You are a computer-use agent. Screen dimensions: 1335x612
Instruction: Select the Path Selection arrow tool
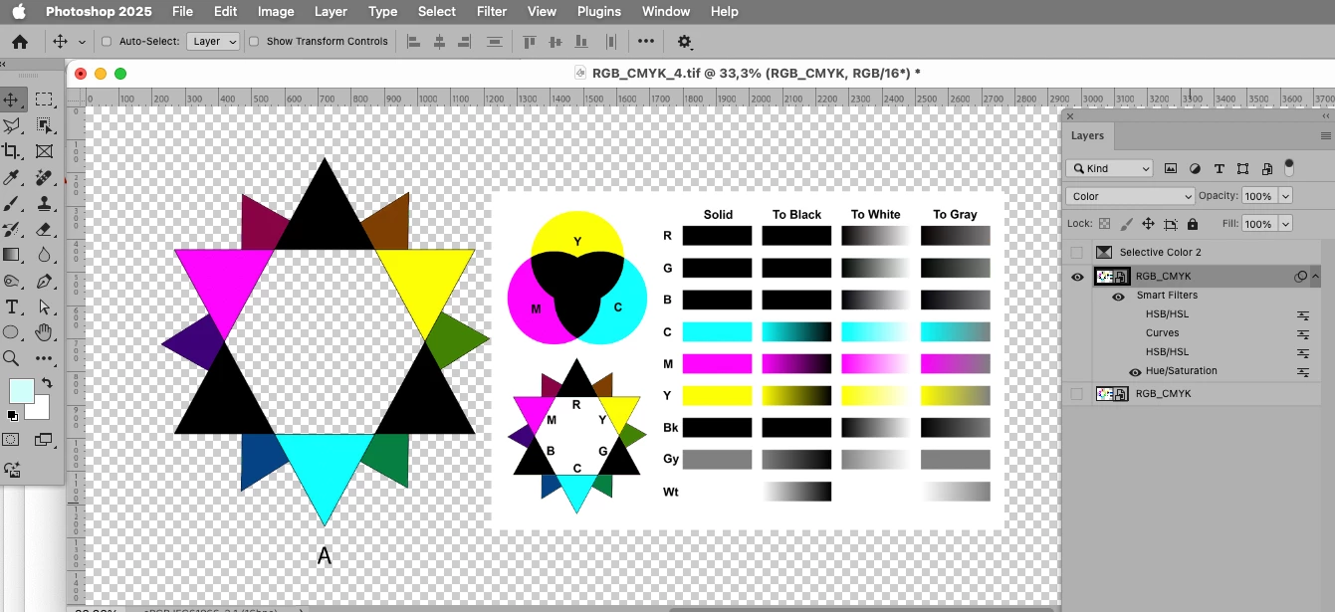(44, 306)
